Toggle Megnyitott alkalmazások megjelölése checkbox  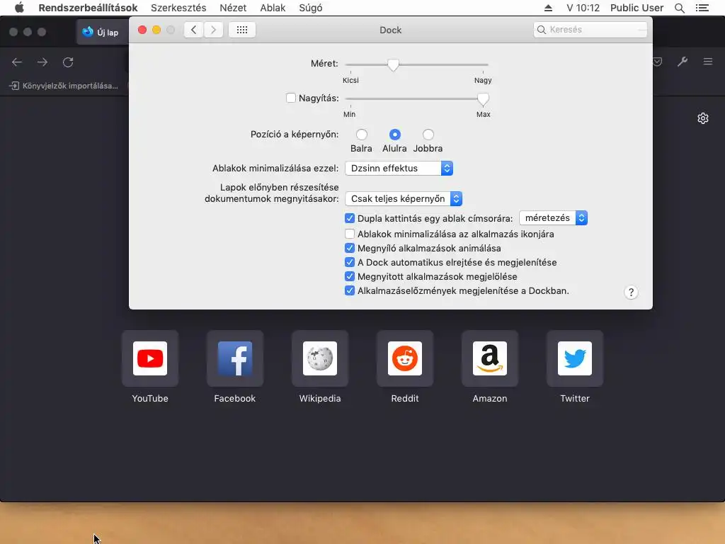click(350, 277)
